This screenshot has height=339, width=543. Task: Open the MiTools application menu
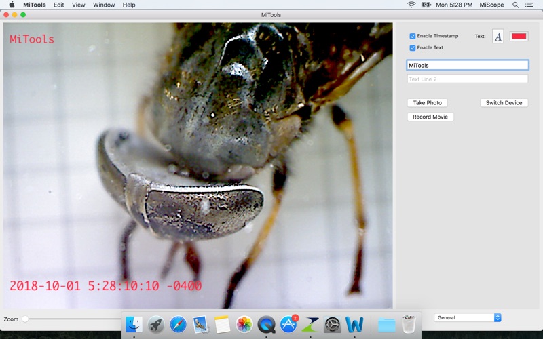[35, 5]
